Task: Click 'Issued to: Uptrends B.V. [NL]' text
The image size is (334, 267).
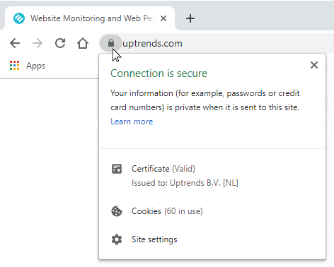Action: (185, 183)
